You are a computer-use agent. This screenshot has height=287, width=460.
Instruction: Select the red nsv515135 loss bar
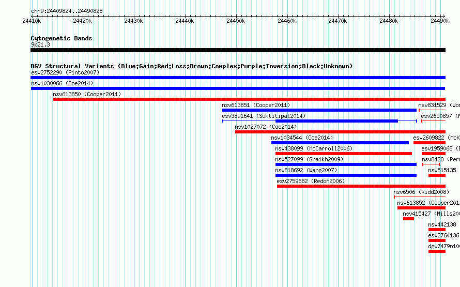pos(437,175)
